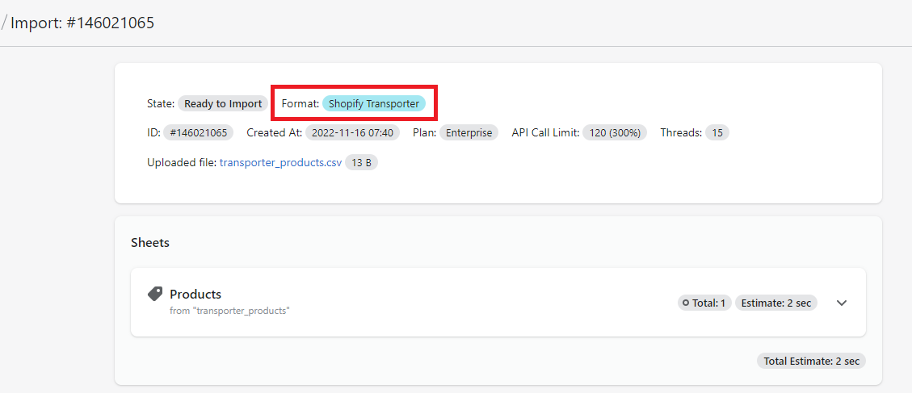Click the Threads count 15 badge

(717, 132)
